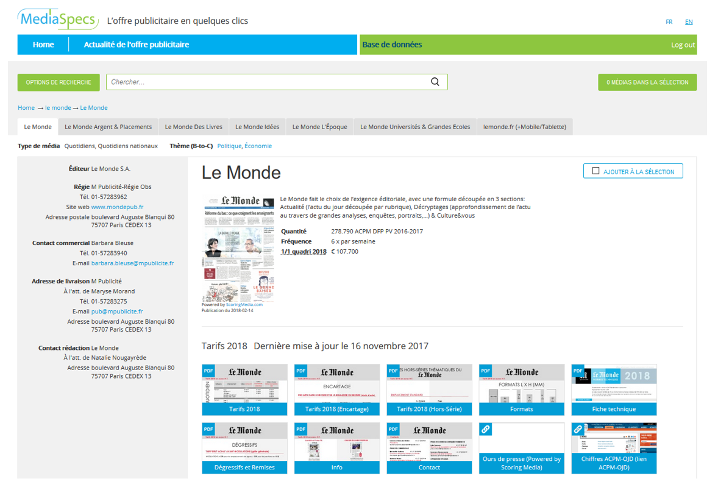This screenshot has height=484, width=718.
Task: Open the lemonde.fr (+Mobile/Tablette) tab
Action: pos(524,127)
